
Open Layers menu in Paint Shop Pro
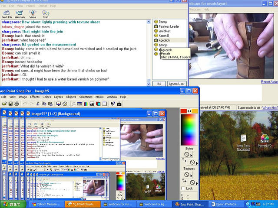58,97
